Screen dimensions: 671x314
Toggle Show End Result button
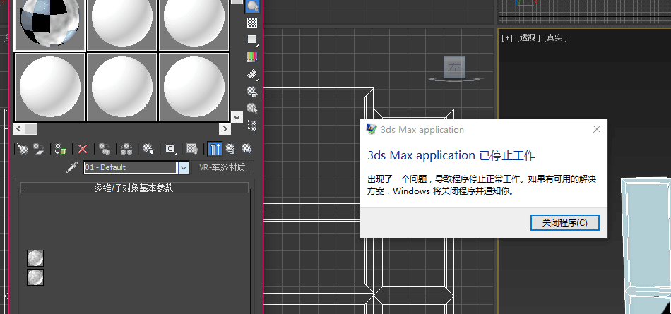point(215,149)
